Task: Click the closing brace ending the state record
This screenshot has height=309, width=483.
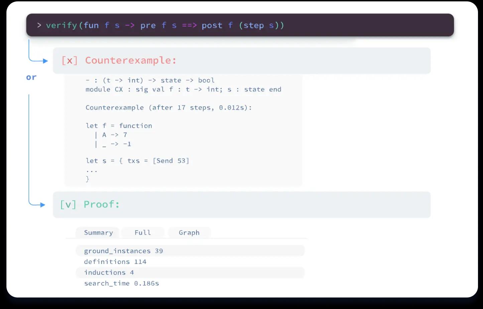Action: [x=88, y=179]
